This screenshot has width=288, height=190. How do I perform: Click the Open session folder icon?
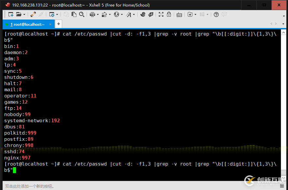(x=19, y=14)
